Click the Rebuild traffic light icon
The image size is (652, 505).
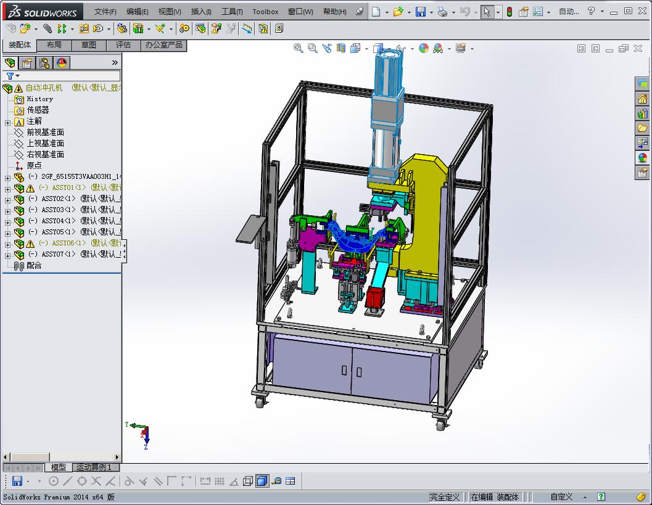tap(509, 12)
